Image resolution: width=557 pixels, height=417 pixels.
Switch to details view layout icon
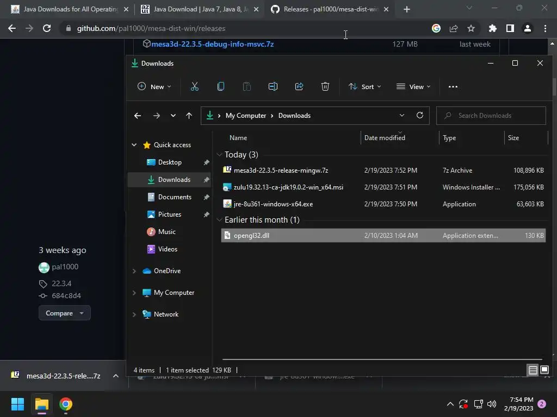(x=533, y=370)
